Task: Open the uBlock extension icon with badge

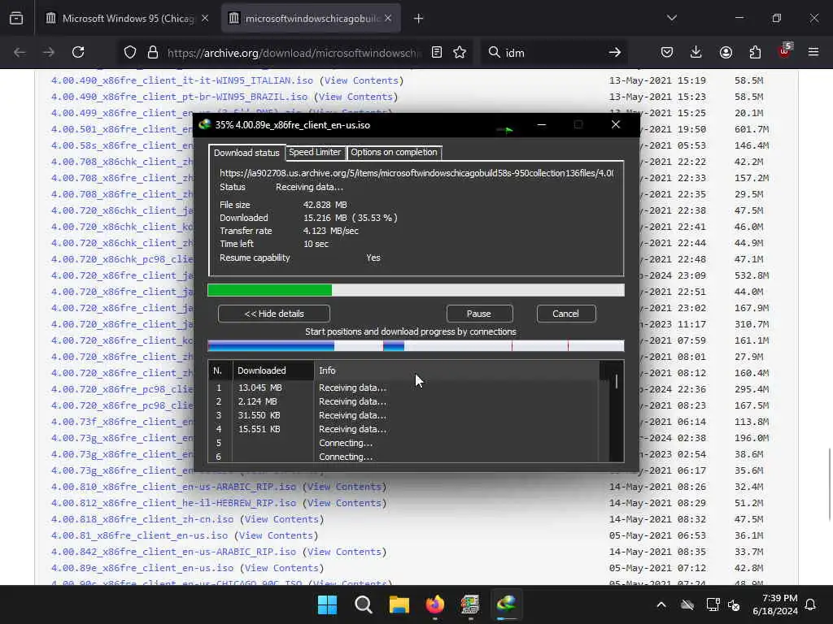Action: tap(785, 51)
